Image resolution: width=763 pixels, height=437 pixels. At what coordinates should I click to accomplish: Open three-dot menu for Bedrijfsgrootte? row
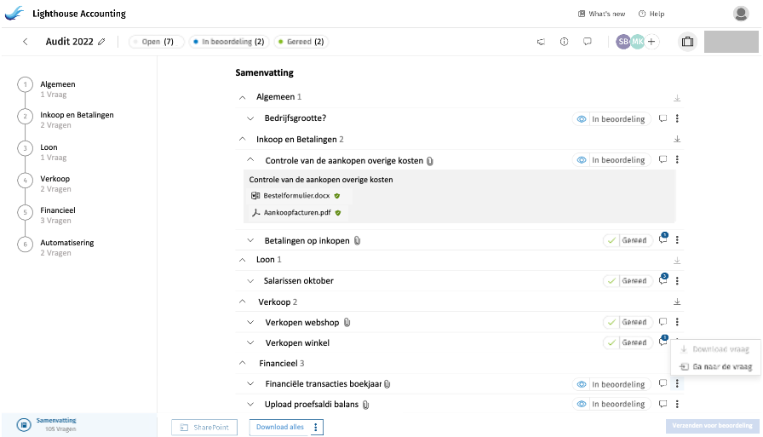coord(677,119)
